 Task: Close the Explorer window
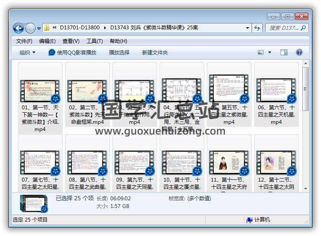tap(301, 16)
